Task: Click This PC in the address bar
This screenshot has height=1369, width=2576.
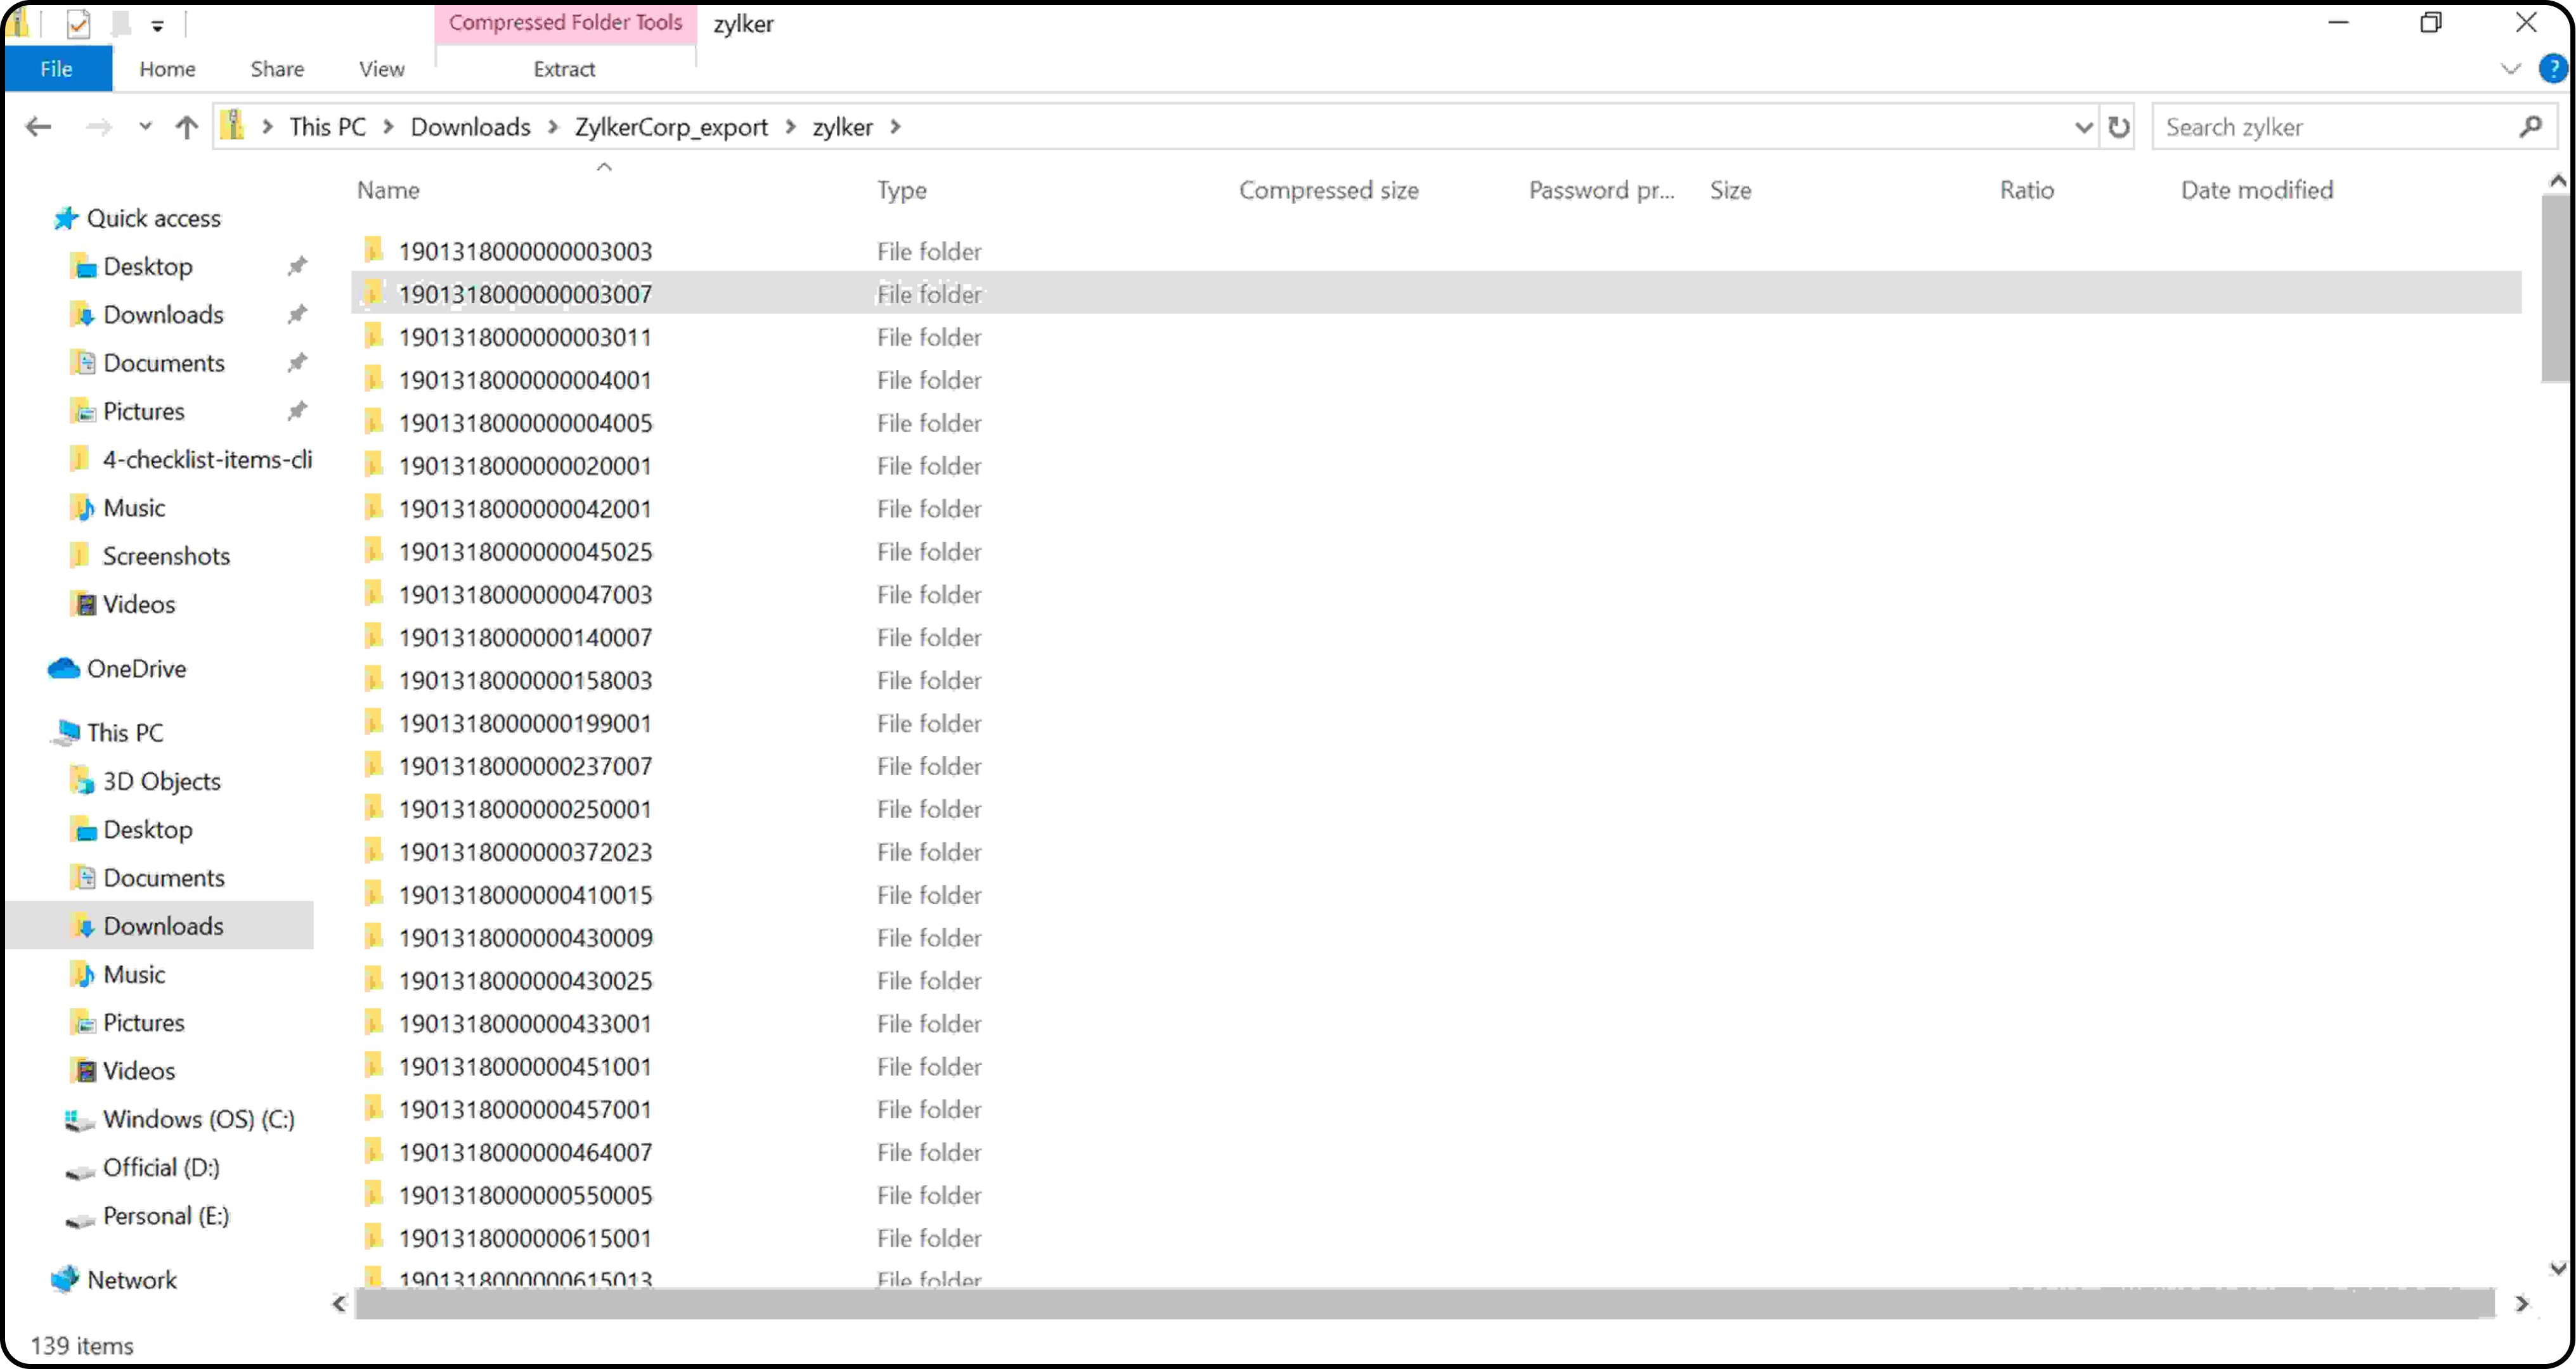Action: point(327,127)
